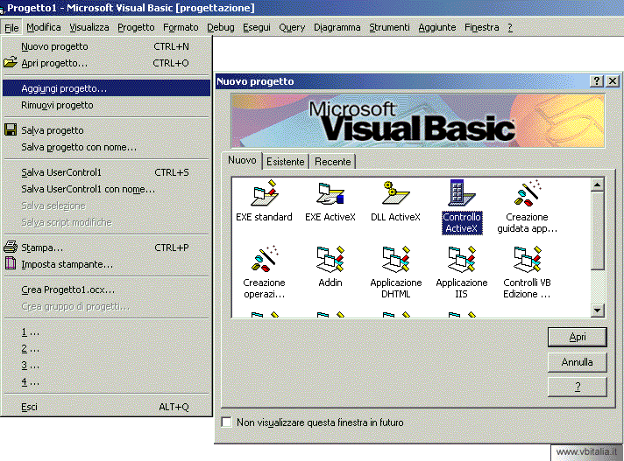Open recent file entry 4 ...
This screenshot has height=461, width=624.
pyautogui.click(x=106, y=382)
